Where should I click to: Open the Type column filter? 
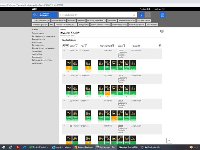point(86,46)
